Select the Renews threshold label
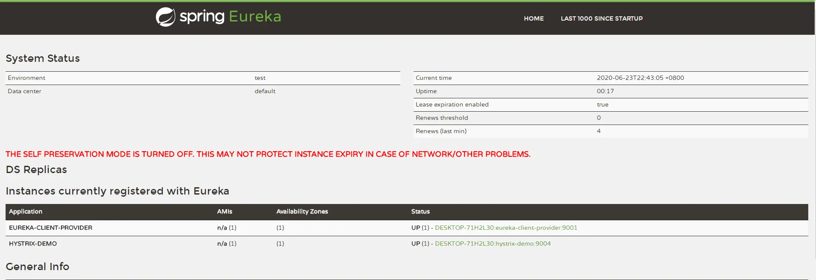Screen dimensions: 816x280 [442, 118]
